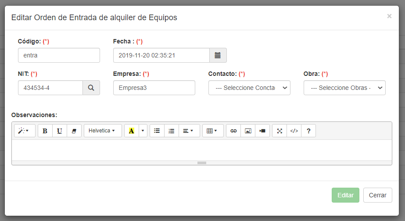Open the magic wand style dropdown

tap(25, 131)
